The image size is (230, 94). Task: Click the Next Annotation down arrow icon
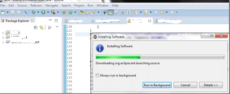(136, 12)
